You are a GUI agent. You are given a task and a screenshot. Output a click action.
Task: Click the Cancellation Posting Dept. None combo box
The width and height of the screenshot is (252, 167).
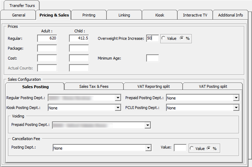(102, 148)
